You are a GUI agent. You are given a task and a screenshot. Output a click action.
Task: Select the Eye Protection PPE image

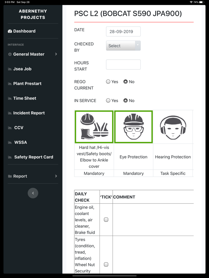coord(134,127)
